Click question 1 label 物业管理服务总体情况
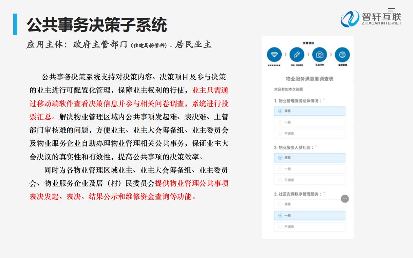Image resolution: width=413 pixels, height=258 pixels. [x=300, y=101]
